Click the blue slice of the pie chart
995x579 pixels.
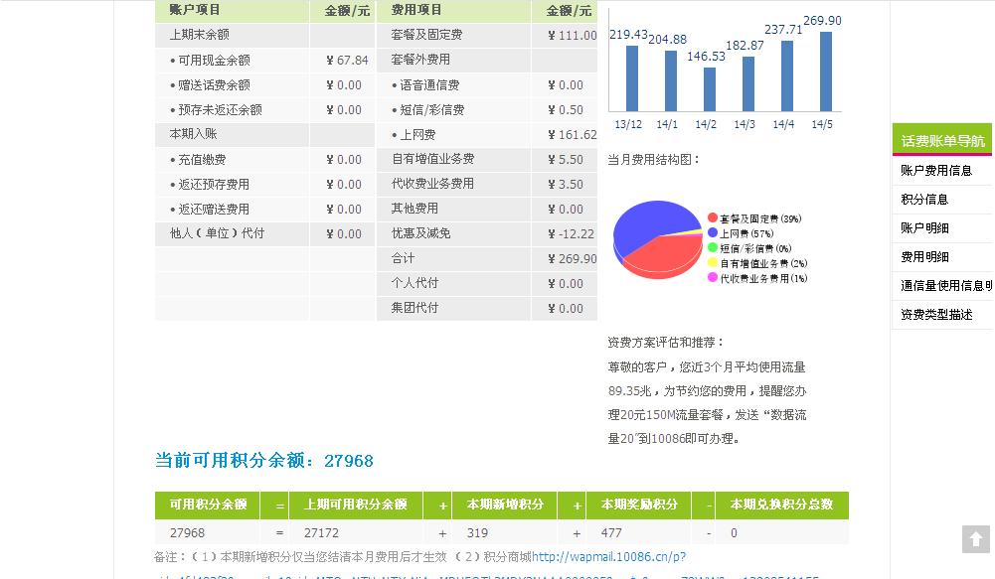[641, 223]
